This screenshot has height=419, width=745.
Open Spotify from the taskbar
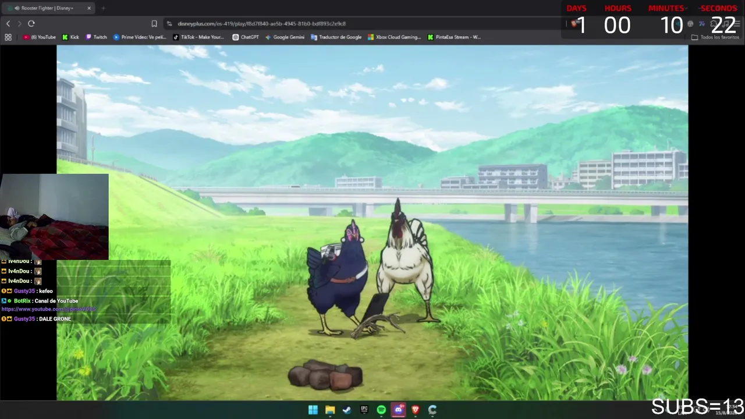coord(381,410)
